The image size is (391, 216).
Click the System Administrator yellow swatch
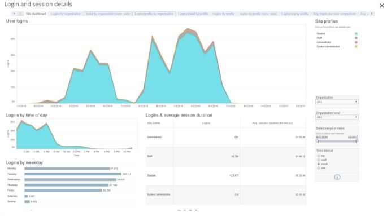pyautogui.click(x=356, y=47)
